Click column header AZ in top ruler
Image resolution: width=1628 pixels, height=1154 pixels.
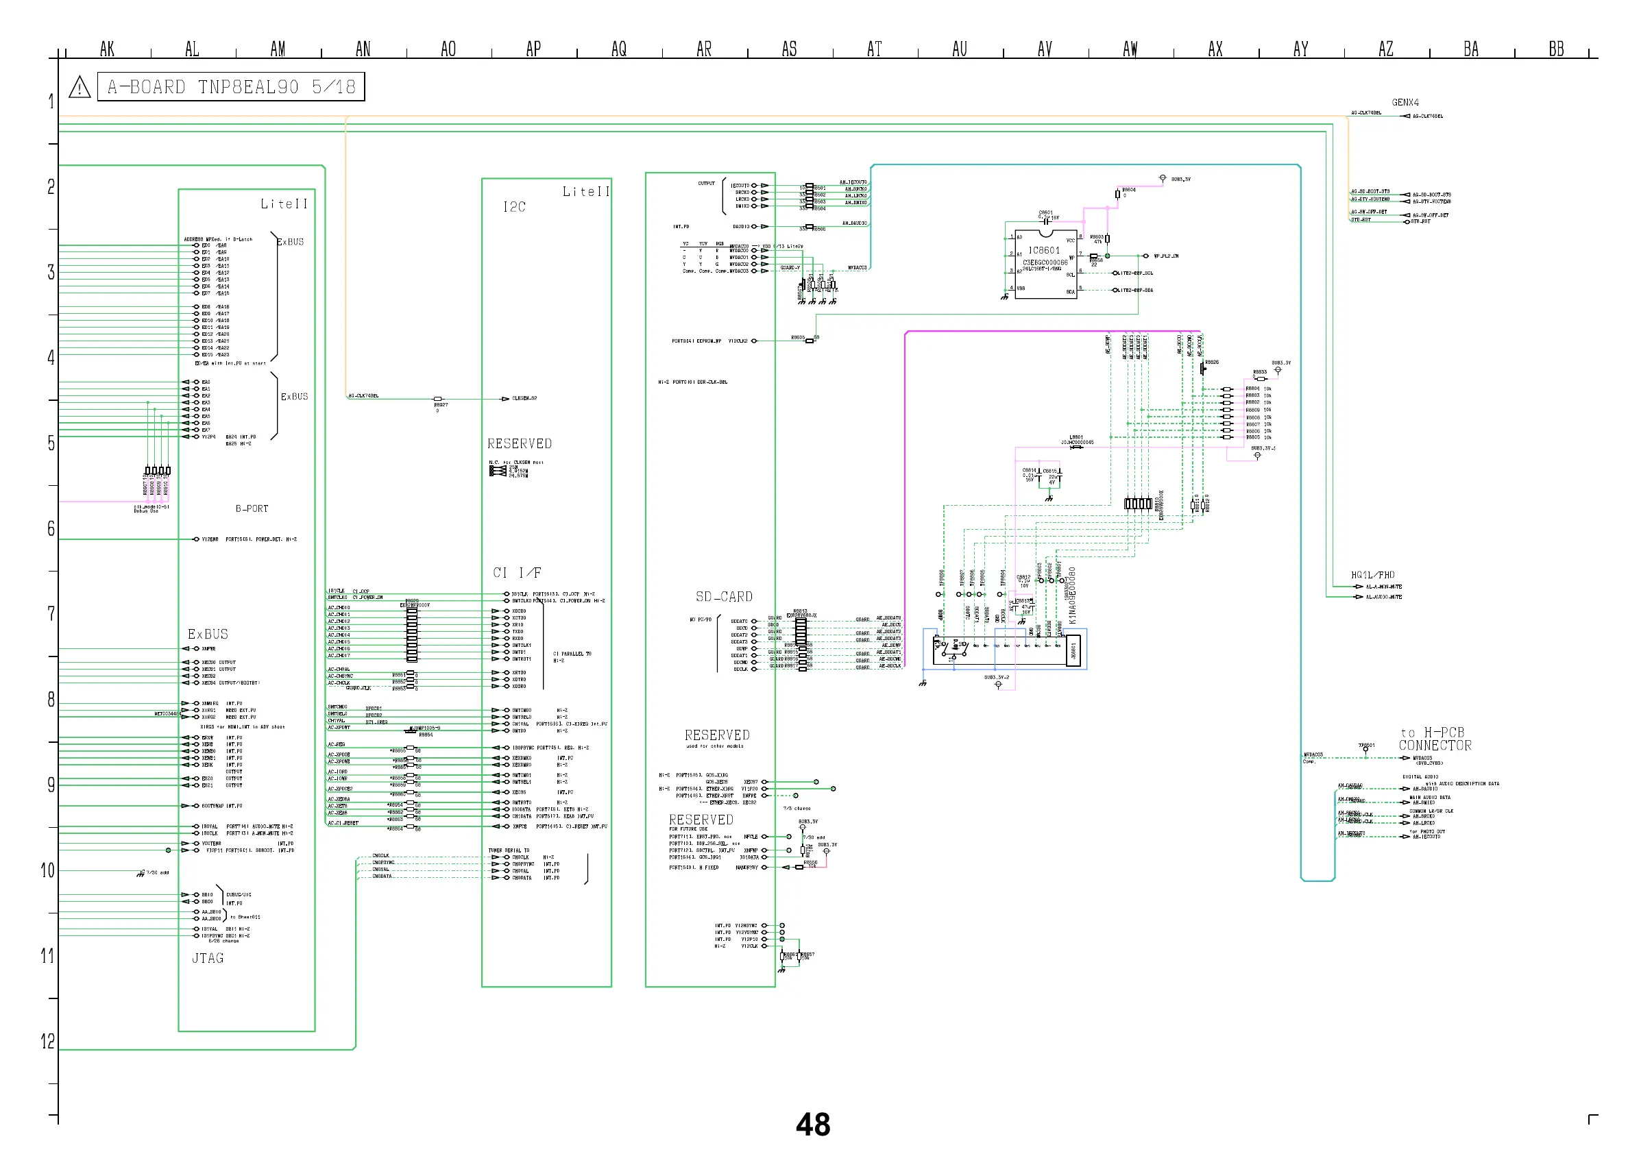[1385, 49]
